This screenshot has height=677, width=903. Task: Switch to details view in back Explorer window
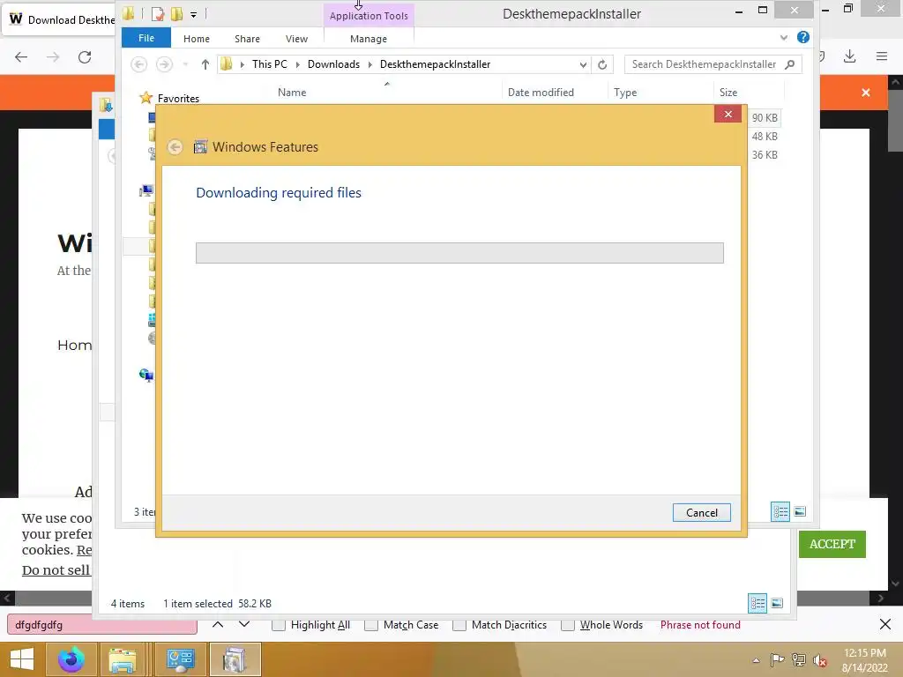coord(757,603)
